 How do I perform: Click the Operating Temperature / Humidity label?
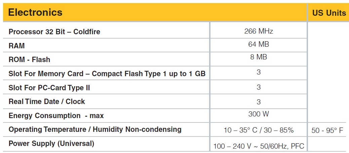point(95,130)
